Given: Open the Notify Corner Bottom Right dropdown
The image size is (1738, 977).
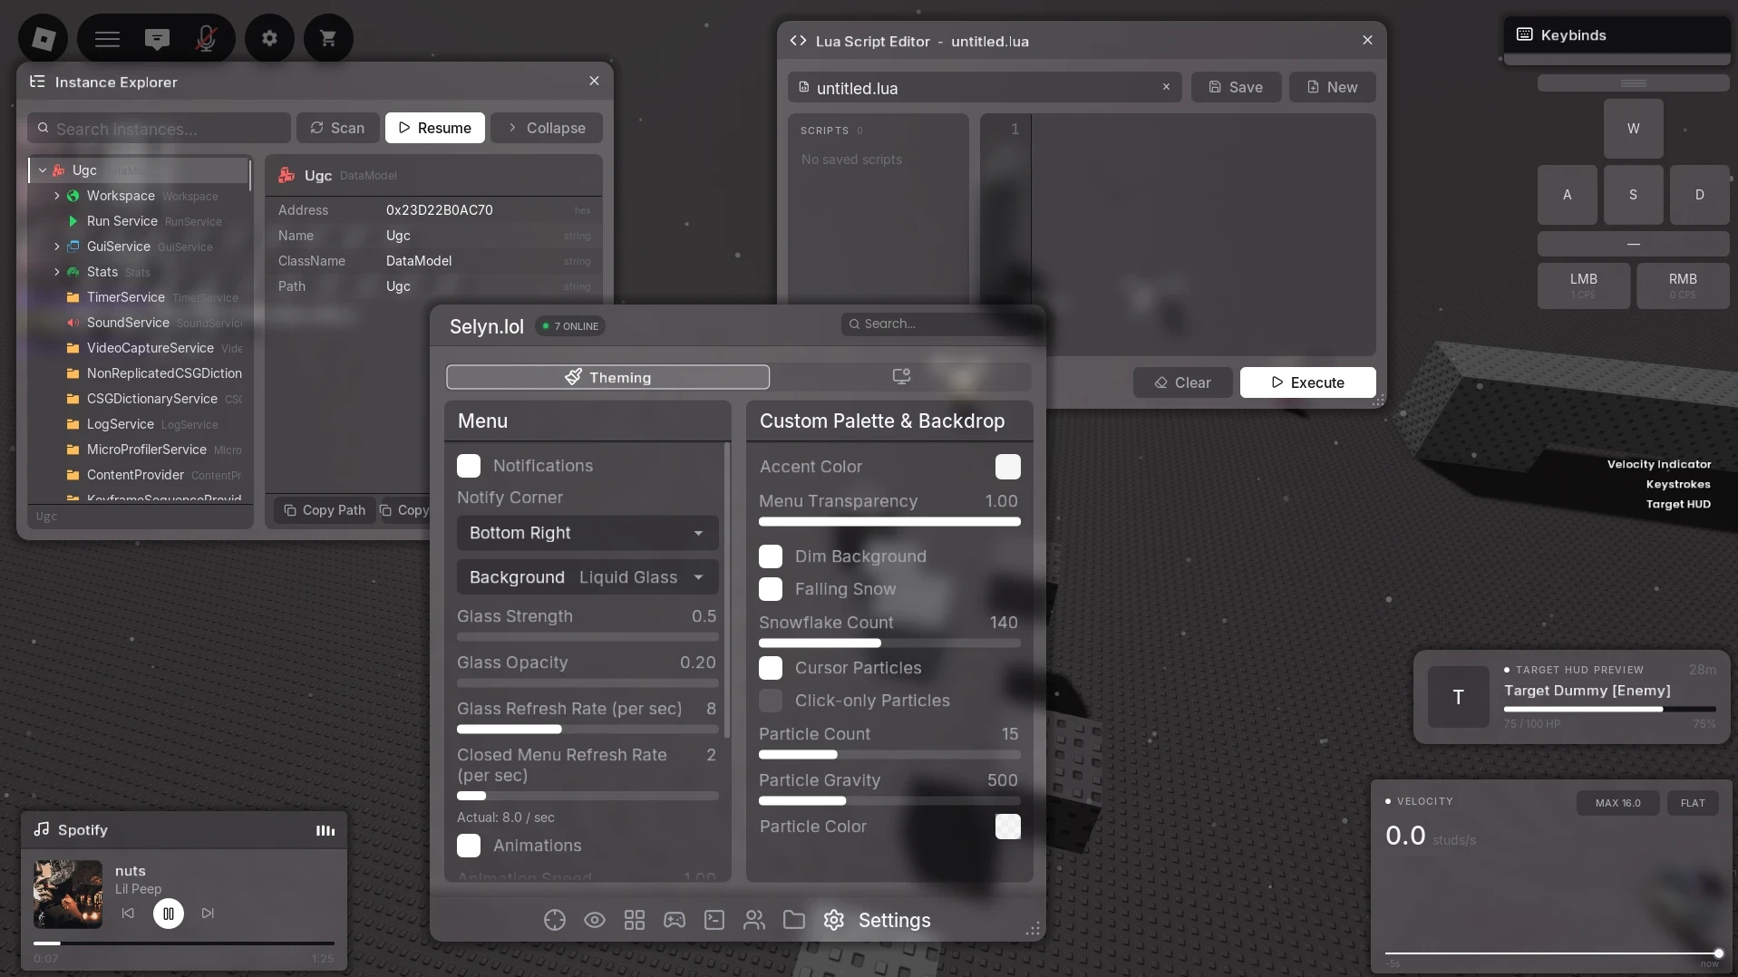Looking at the screenshot, I should [x=587, y=533].
